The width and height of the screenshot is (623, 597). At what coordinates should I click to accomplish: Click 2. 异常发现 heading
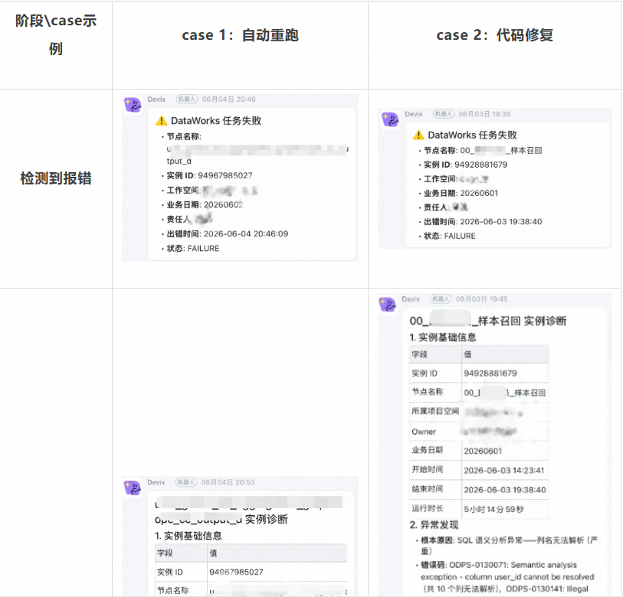(434, 525)
